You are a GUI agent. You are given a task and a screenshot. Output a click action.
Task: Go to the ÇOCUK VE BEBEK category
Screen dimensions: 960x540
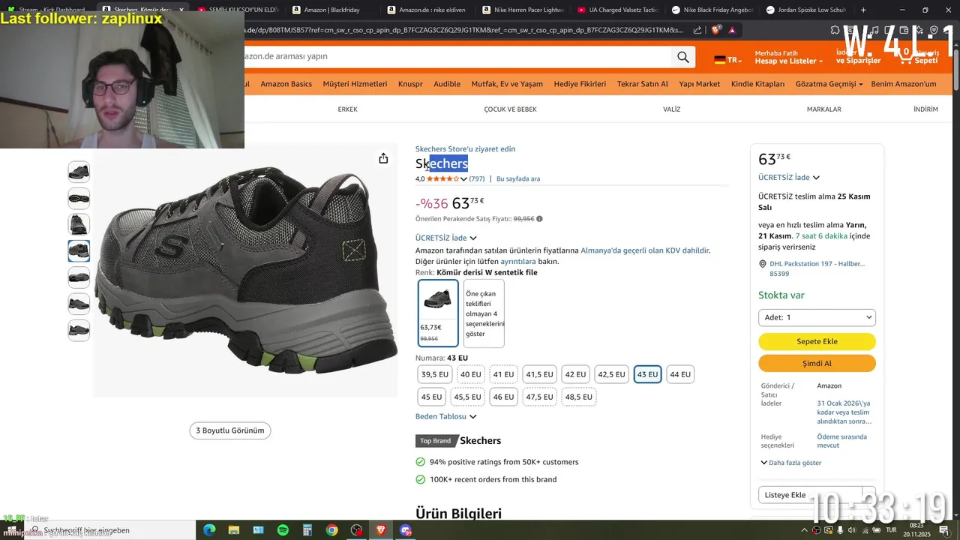(510, 109)
